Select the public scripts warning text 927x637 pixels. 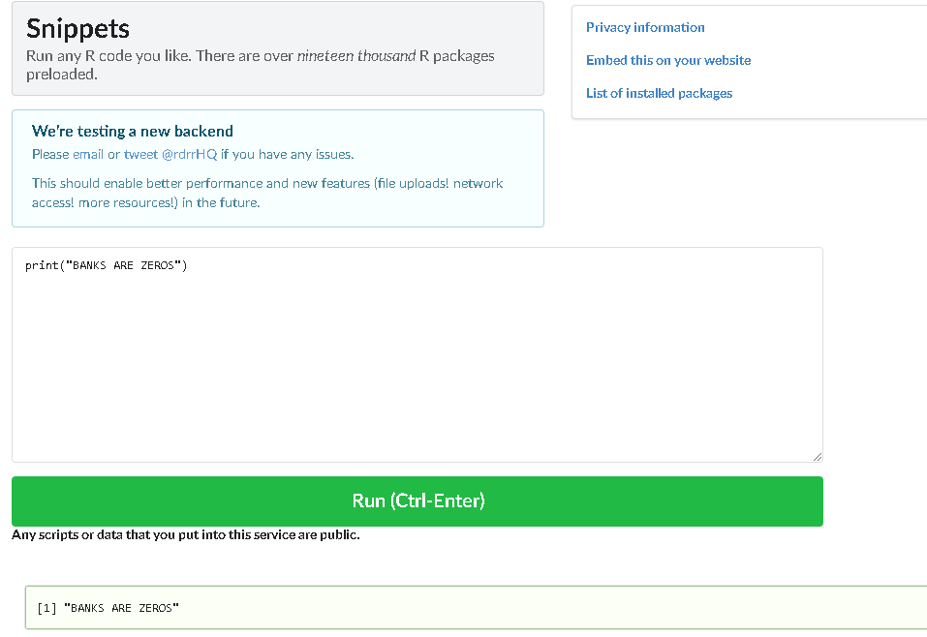coord(186,534)
